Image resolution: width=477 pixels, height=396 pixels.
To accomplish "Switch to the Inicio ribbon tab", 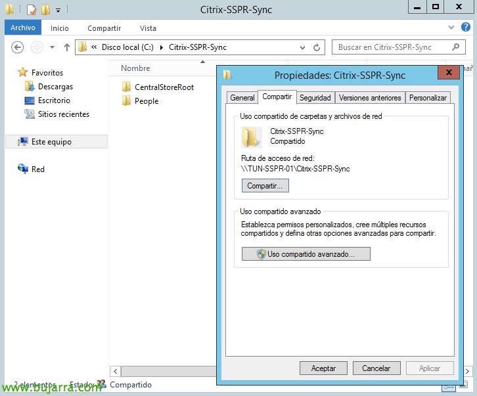I will coord(60,28).
